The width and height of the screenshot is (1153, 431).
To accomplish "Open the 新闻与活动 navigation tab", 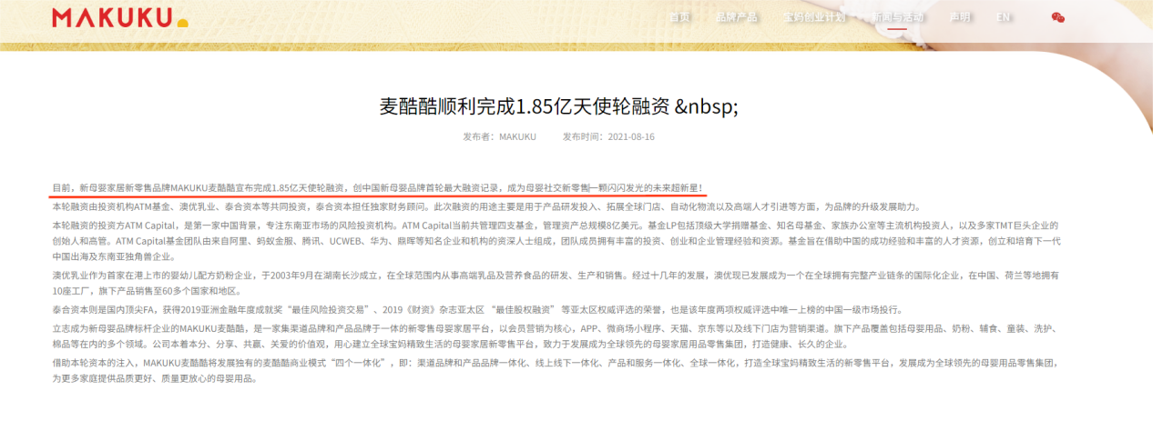I will 897,17.
